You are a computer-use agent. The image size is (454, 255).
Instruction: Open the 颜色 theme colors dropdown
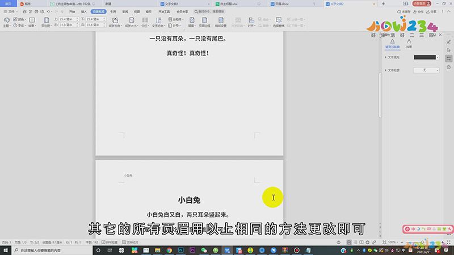[20, 19]
